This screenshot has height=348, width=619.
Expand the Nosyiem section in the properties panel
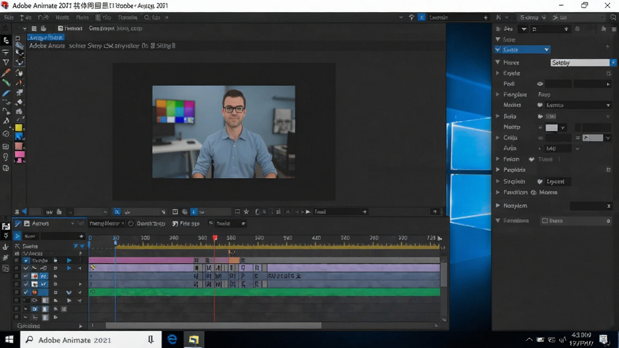tap(498, 206)
